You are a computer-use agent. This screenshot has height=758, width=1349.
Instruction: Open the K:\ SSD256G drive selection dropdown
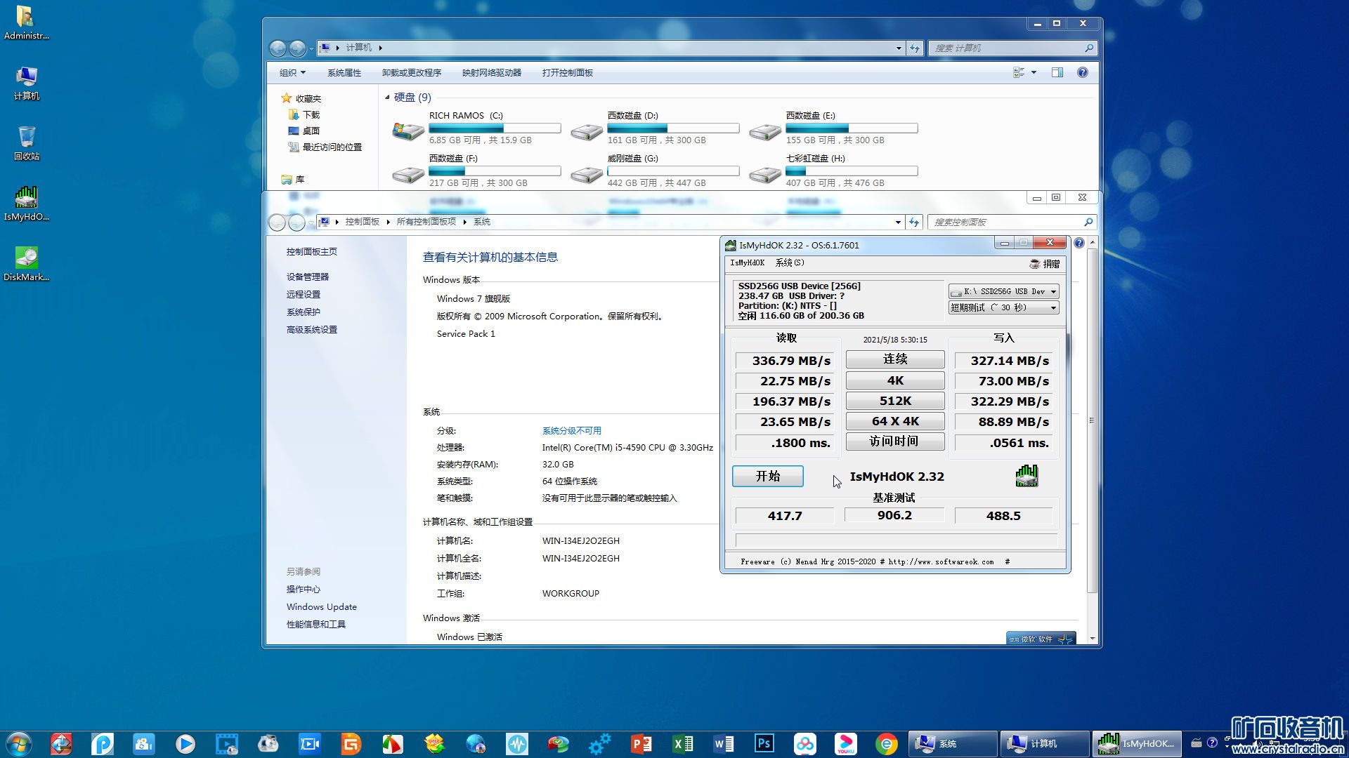1003,291
